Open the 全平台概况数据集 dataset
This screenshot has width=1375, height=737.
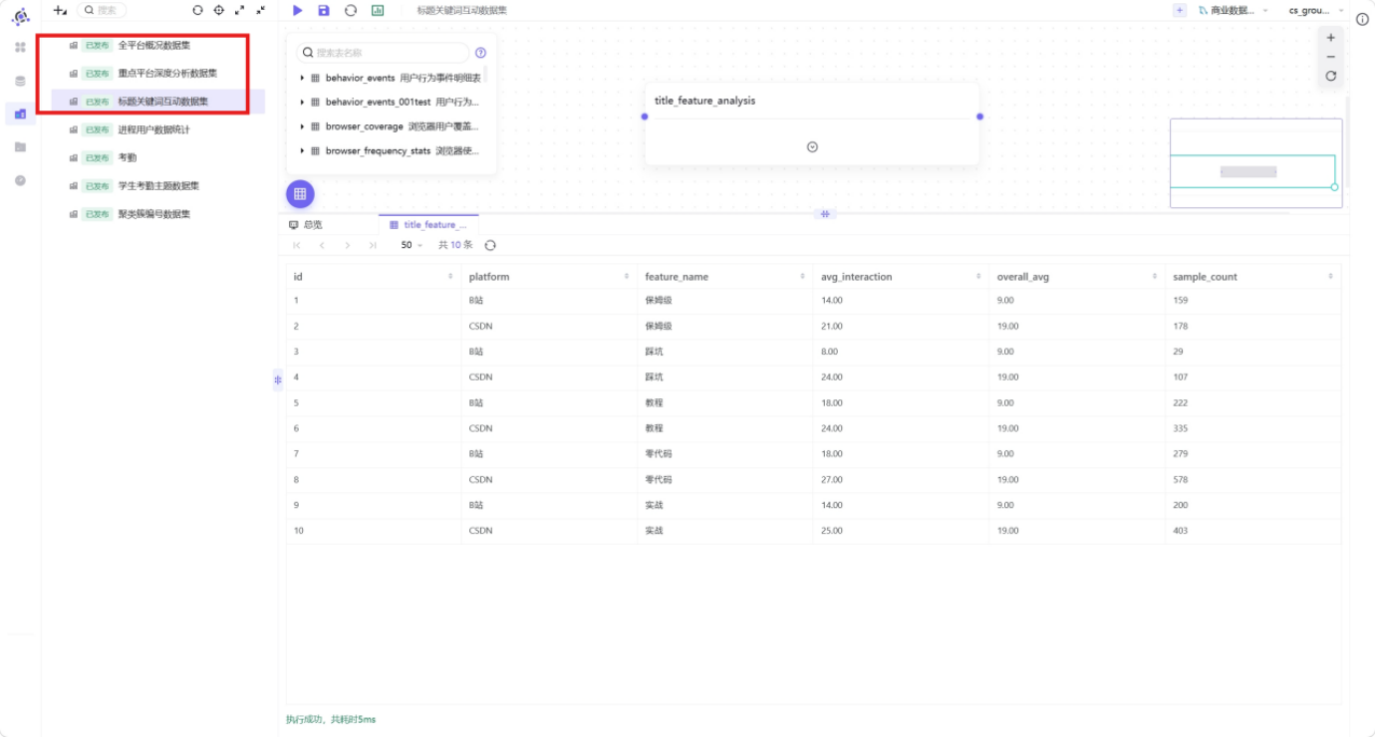coord(153,45)
